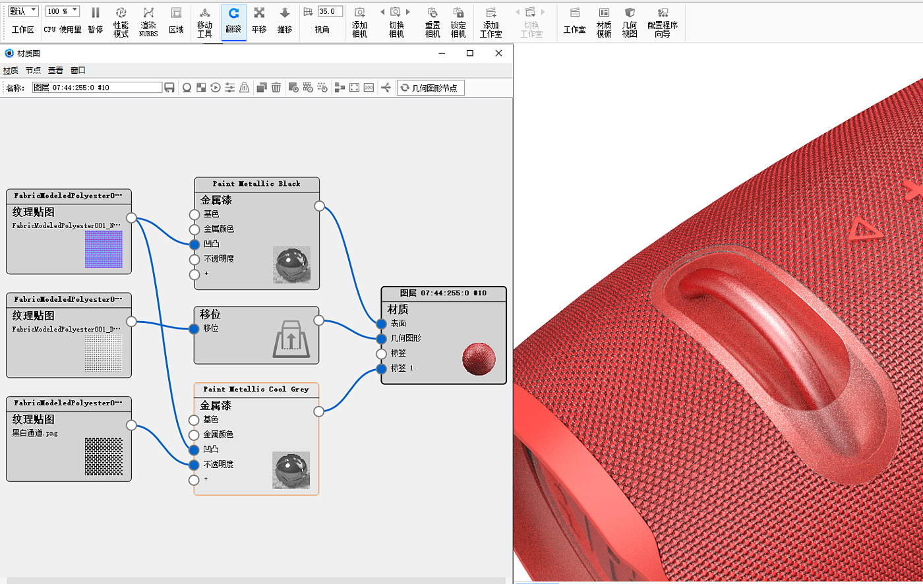Click the trash delete icon in material graph
This screenshot has width=923, height=584.
click(276, 88)
